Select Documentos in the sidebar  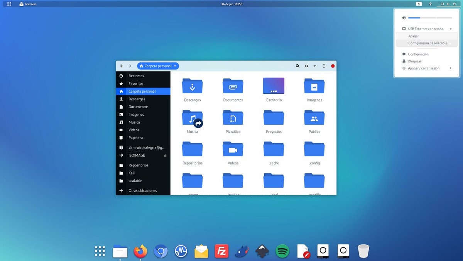[143, 107]
